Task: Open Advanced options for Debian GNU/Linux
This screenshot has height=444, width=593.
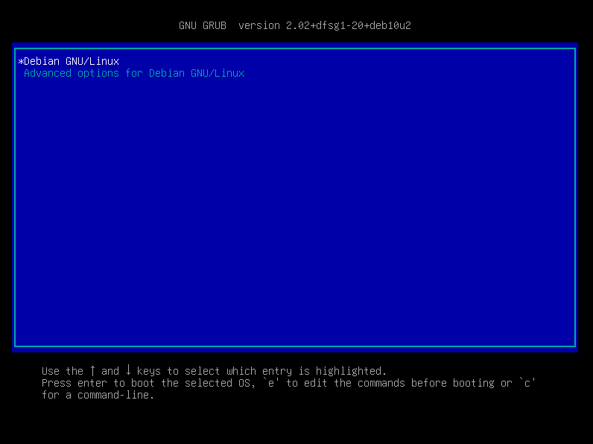Action: pos(134,73)
